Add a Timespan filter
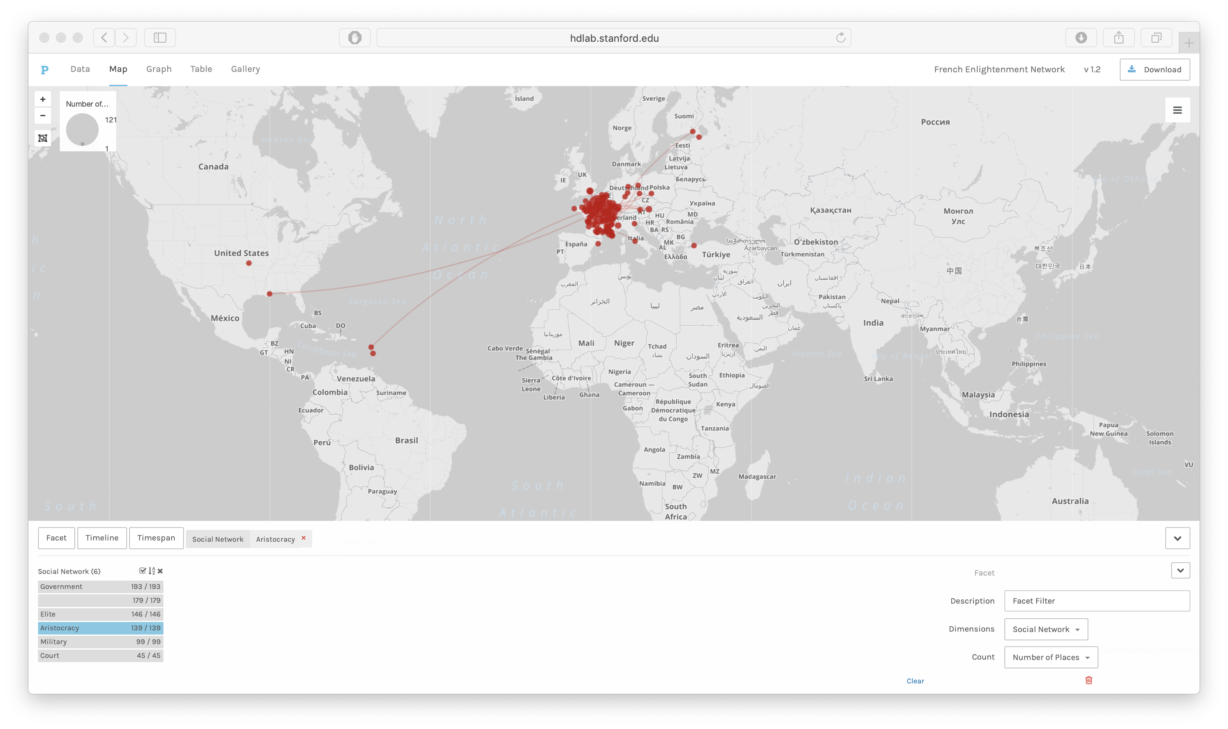This screenshot has width=1228, height=729. [156, 538]
